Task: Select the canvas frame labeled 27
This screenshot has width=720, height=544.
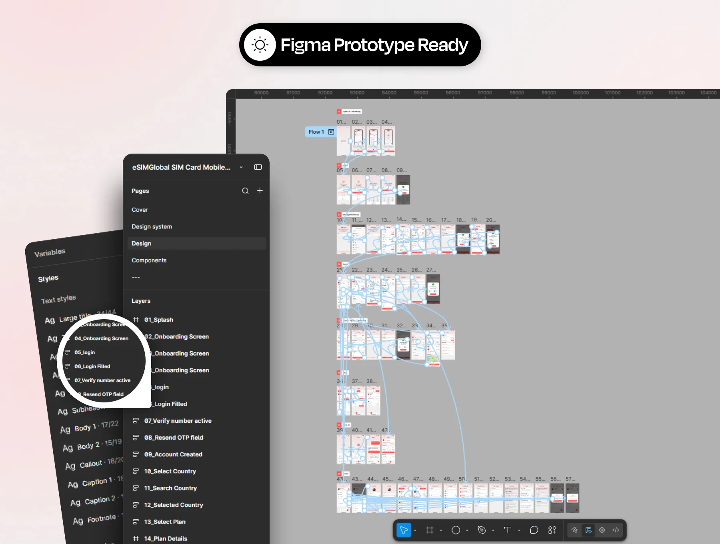Action: coord(433,289)
